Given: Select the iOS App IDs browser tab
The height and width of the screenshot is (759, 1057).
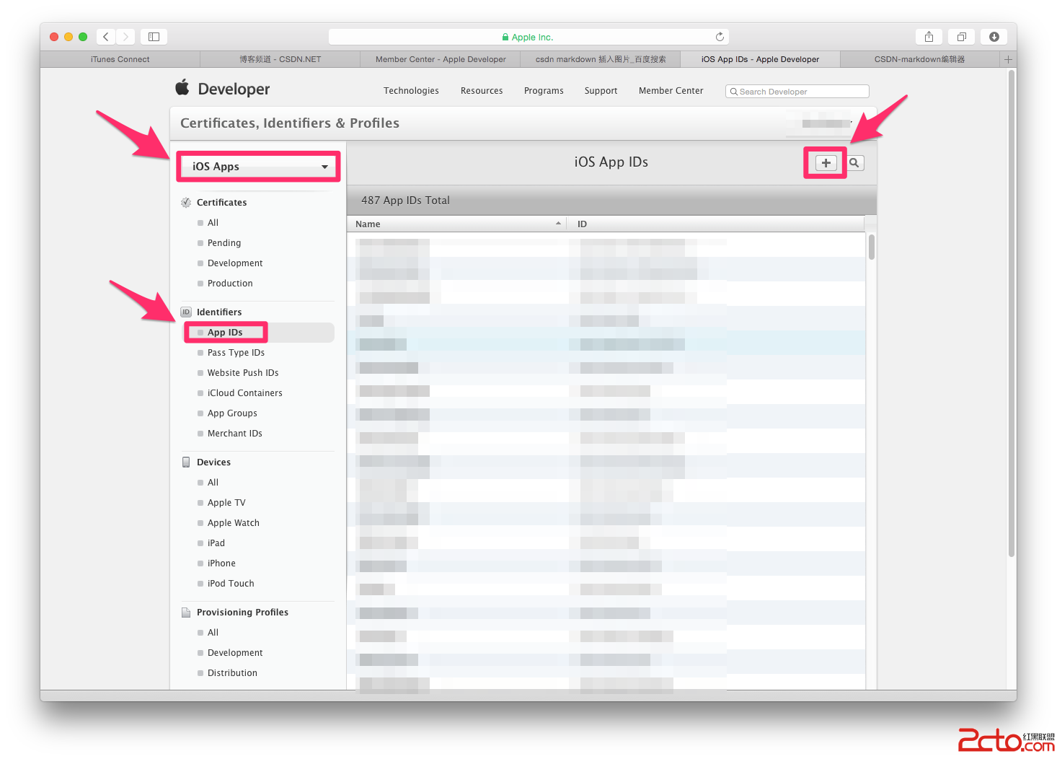Looking at the screenshot, I should tap(760, 59).
